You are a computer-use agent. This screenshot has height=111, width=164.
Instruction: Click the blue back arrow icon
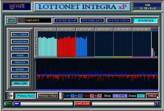pos(17,104)
